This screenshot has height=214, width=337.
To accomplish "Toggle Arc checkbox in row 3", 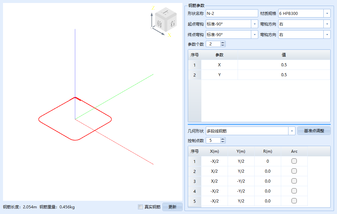I will (x=294, y=181).
